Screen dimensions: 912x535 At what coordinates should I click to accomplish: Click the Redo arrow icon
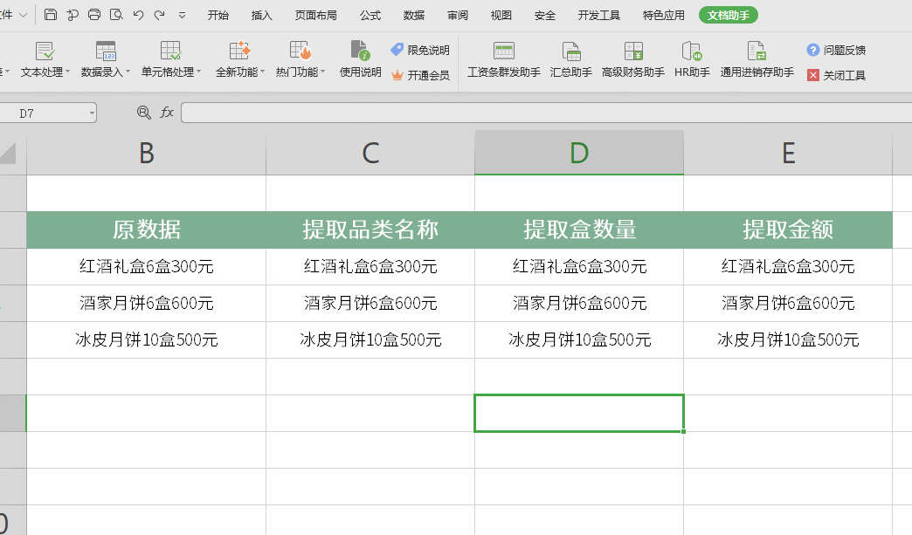159,15
